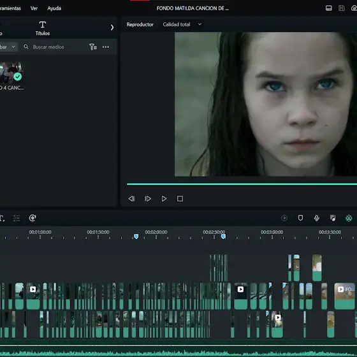The width and height of the screenshot is (357, 357).
Task: Click the player progress bar
Action: (x=242, y=184)
